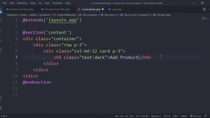This screenshot has width=210, height=118.
Task: Click 'Ln 7, Col 46' in status bar
Action: [x=142, y=116]
